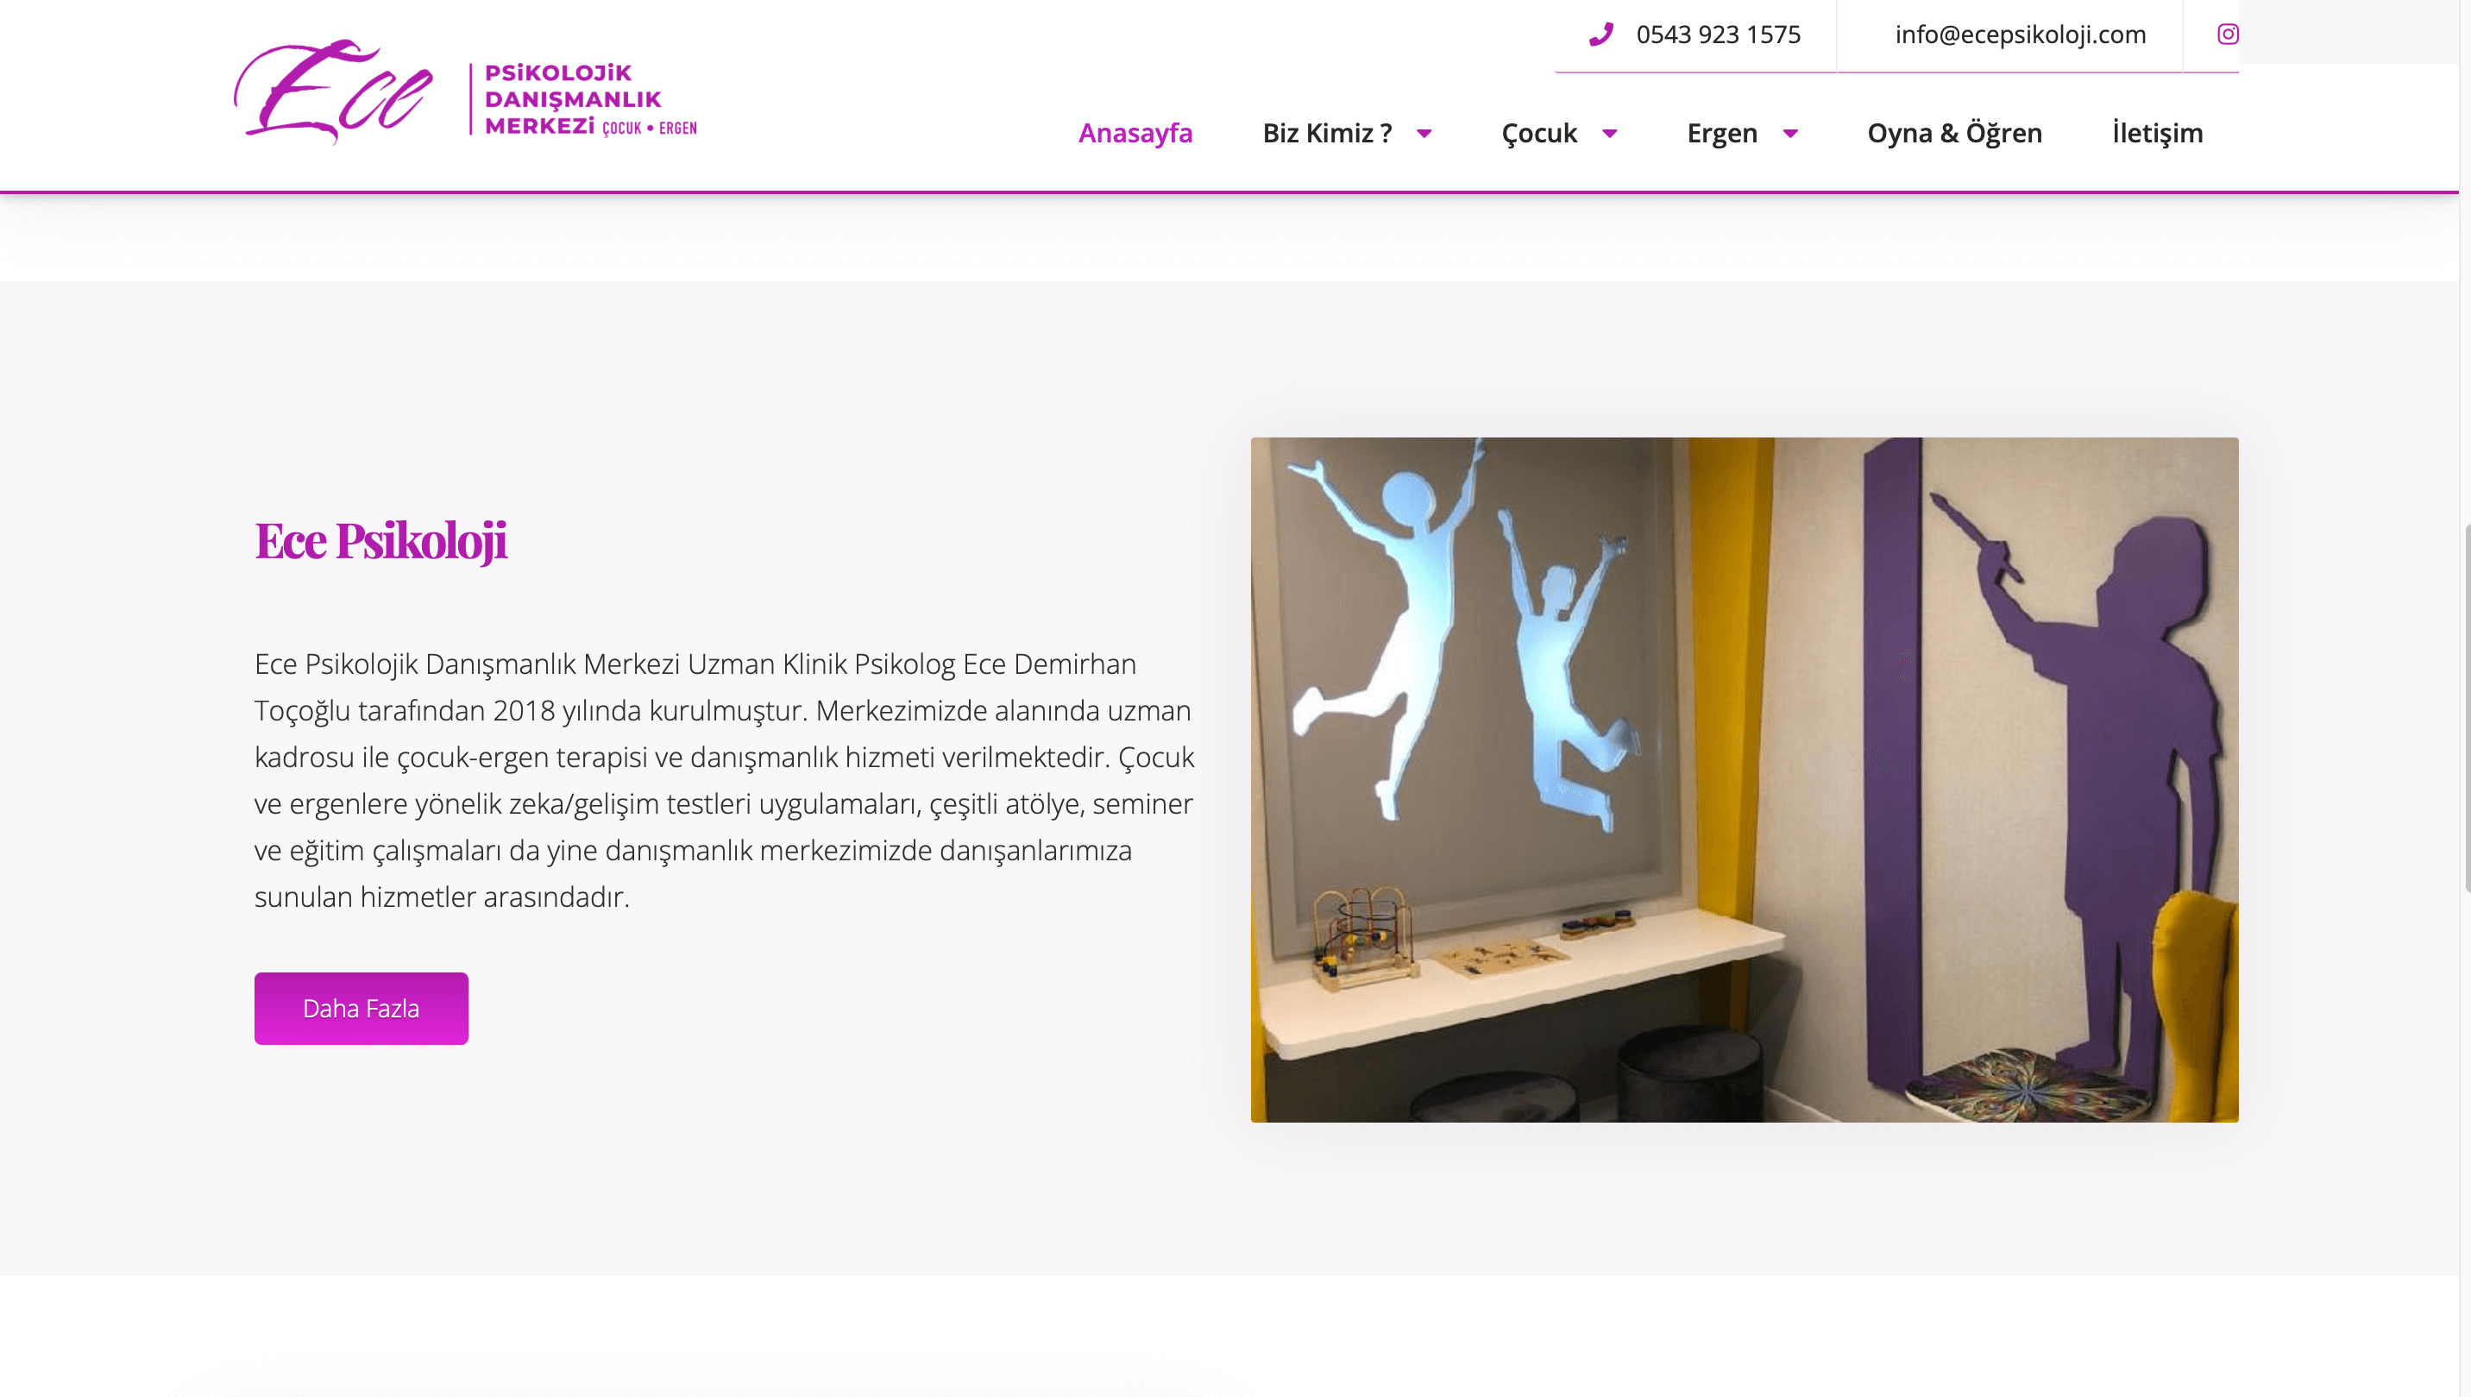Click the info@ecepsikoloji.com email link
Viewport: 2471px width, 1397px height.
(2020, 35)
